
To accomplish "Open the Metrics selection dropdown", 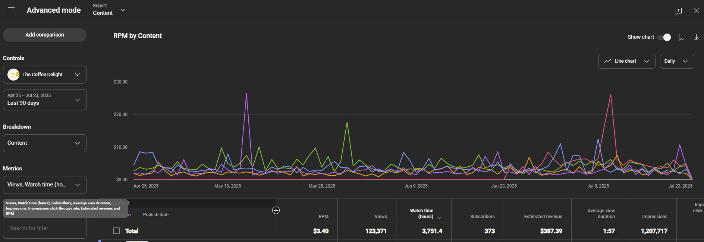I will click(45, 185).
